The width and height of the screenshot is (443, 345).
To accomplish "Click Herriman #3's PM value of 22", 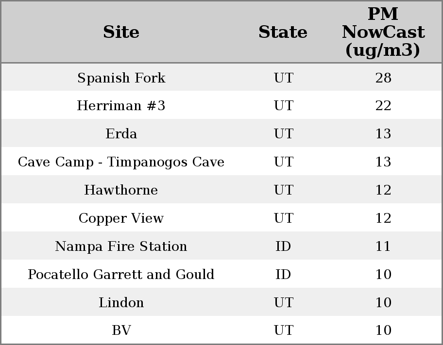I will coord(383,106).
